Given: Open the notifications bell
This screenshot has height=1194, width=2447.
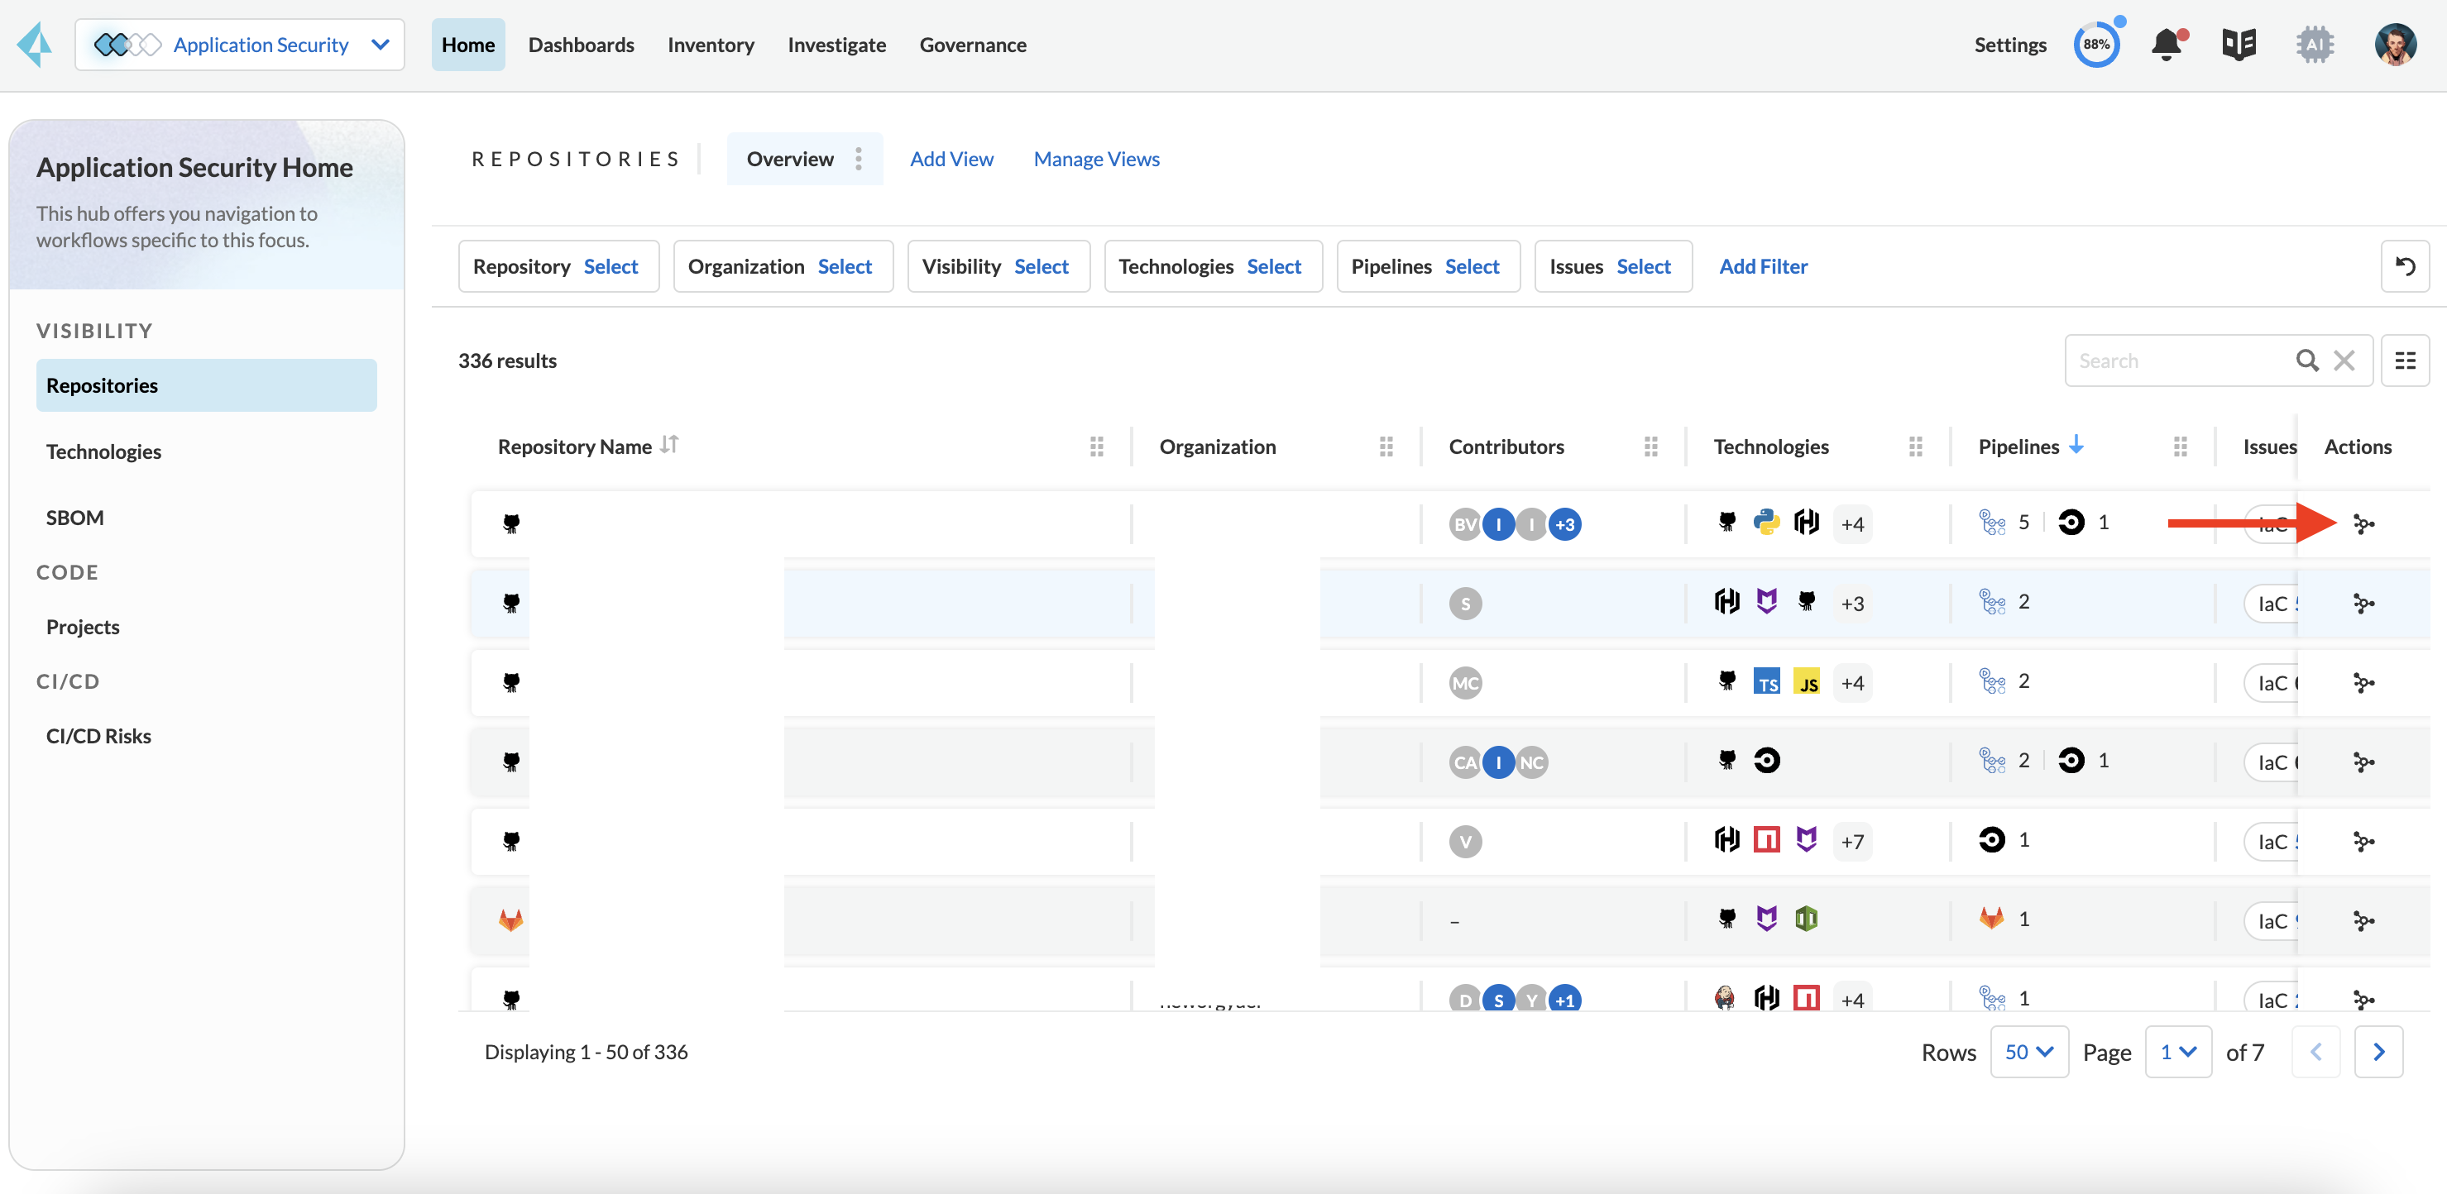Looking at the screenshot, I should point(2166,45).
